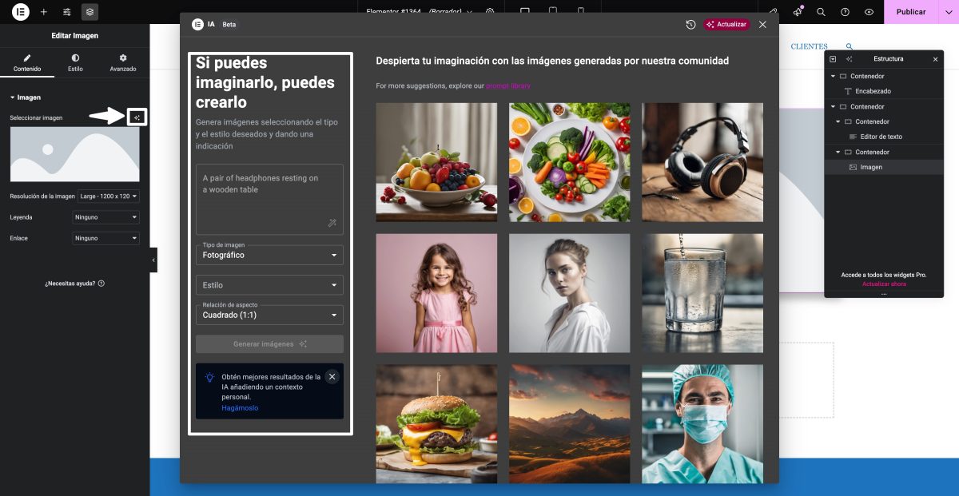
Task: Open the What's New megaphone icon
Action: click(796, 12)
